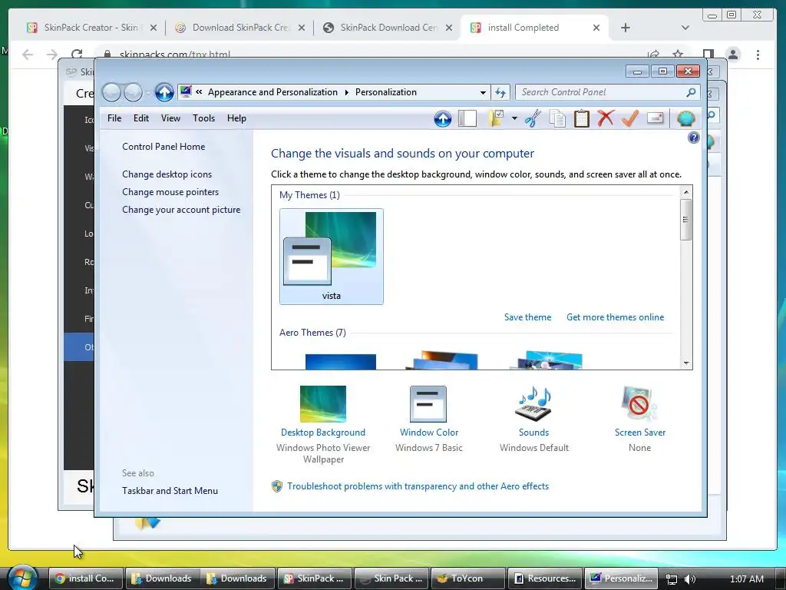This screenshot has width=786, height=590.
Task: Click the Window Color link text
Action: coord(429,433)
